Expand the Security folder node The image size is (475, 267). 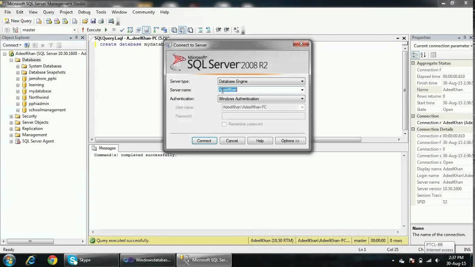tap(11, 116)
